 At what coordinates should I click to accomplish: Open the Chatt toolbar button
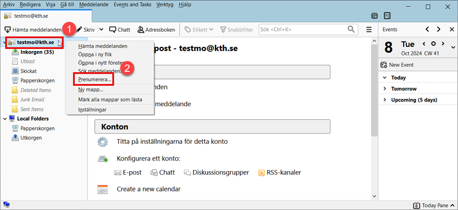click(x=120, y=29)
